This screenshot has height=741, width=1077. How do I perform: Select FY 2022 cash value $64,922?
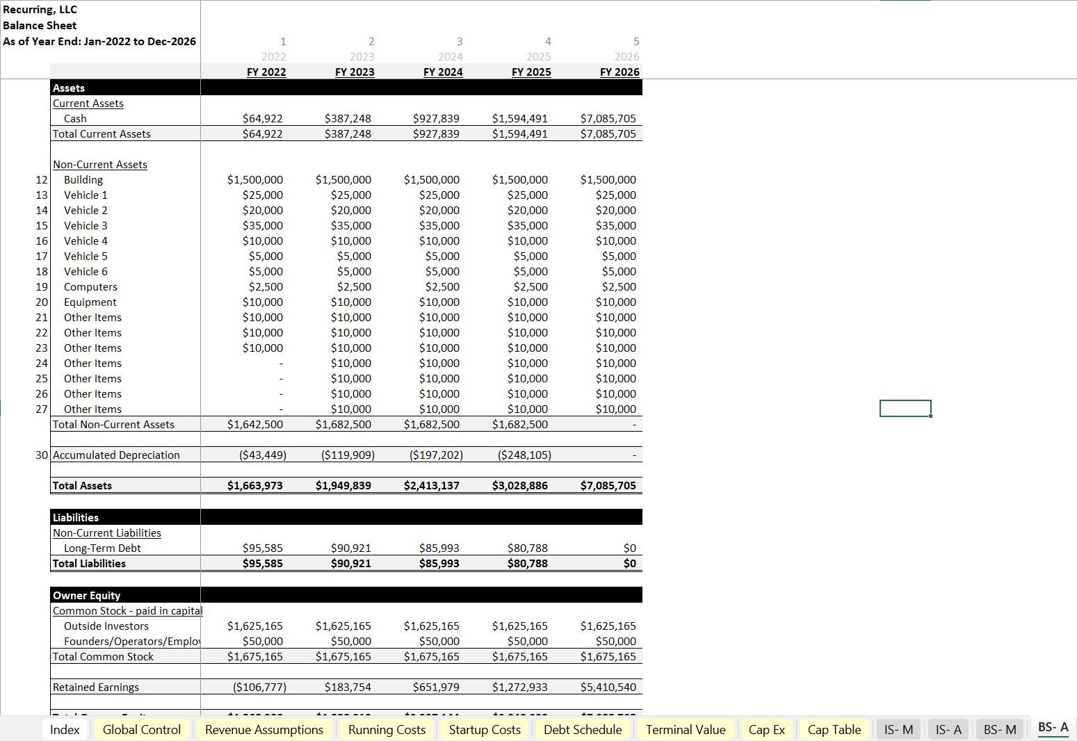pyautogui.click(x=263, y=118)
